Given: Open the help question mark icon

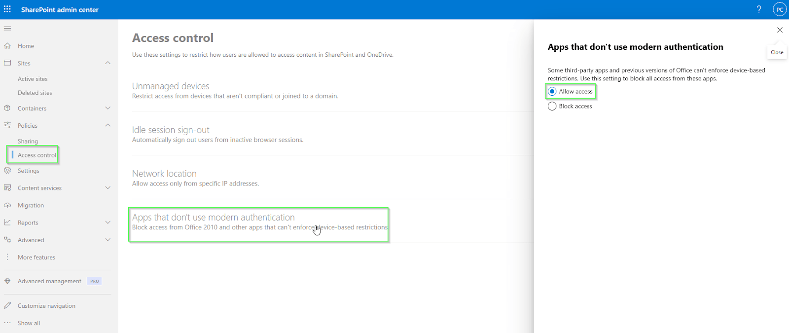Looking at the screenshot, I should pos(759,9).
